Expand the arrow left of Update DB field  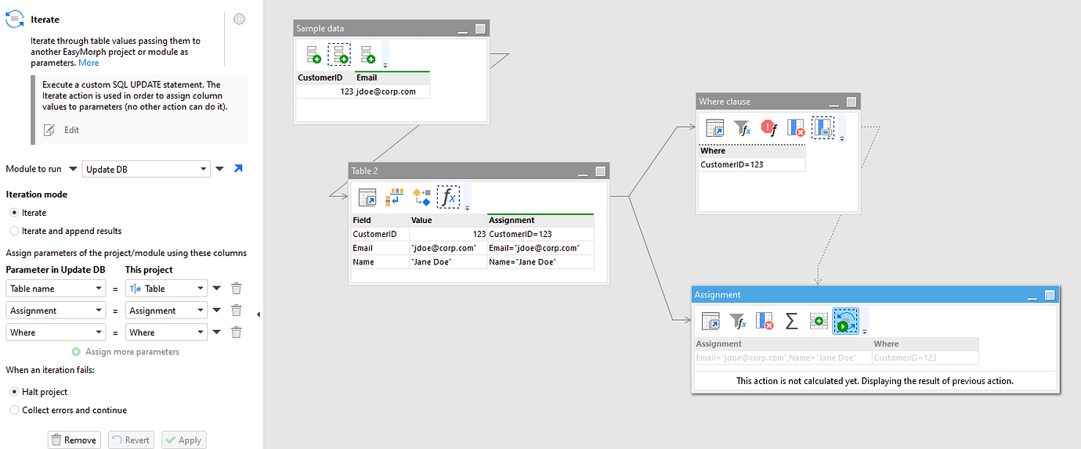73,169
